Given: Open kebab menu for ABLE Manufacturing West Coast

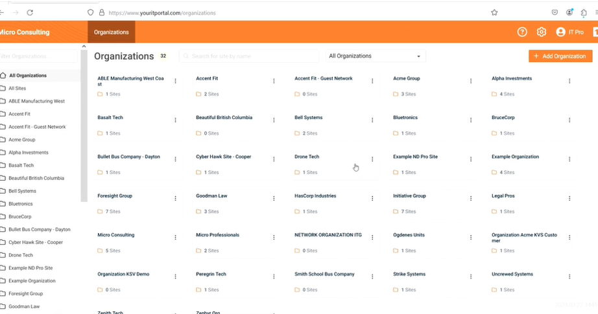Looking at the screenshot, I should pos(175,81).
